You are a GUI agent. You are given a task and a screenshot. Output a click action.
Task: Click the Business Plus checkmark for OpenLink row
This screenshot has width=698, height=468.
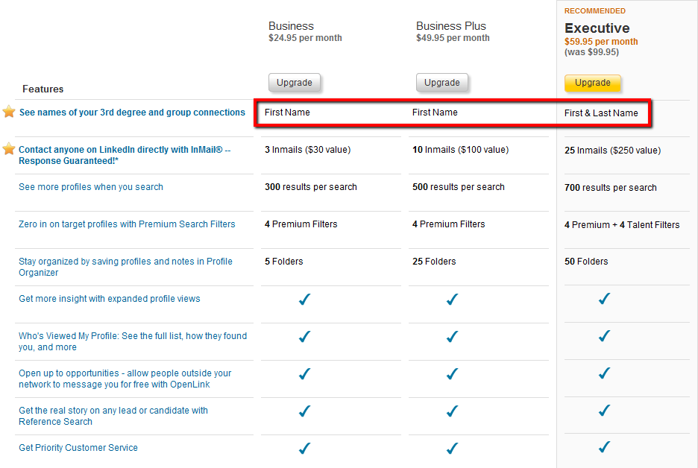(x=452, y=374)
